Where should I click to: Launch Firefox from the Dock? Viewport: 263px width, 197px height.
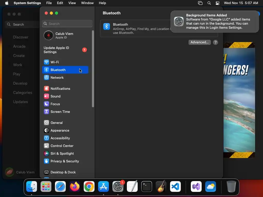tap(75, 186)
